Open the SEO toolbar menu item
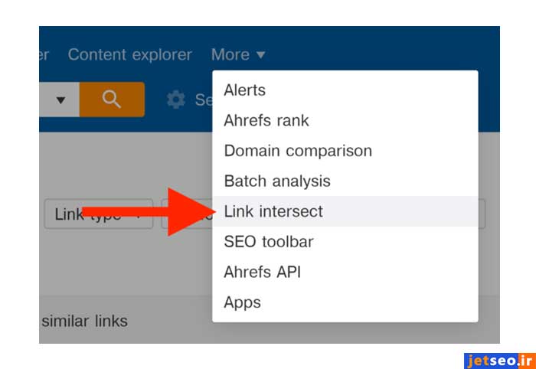Viewport: 536px width, 369px height. [x=345, y=242]
